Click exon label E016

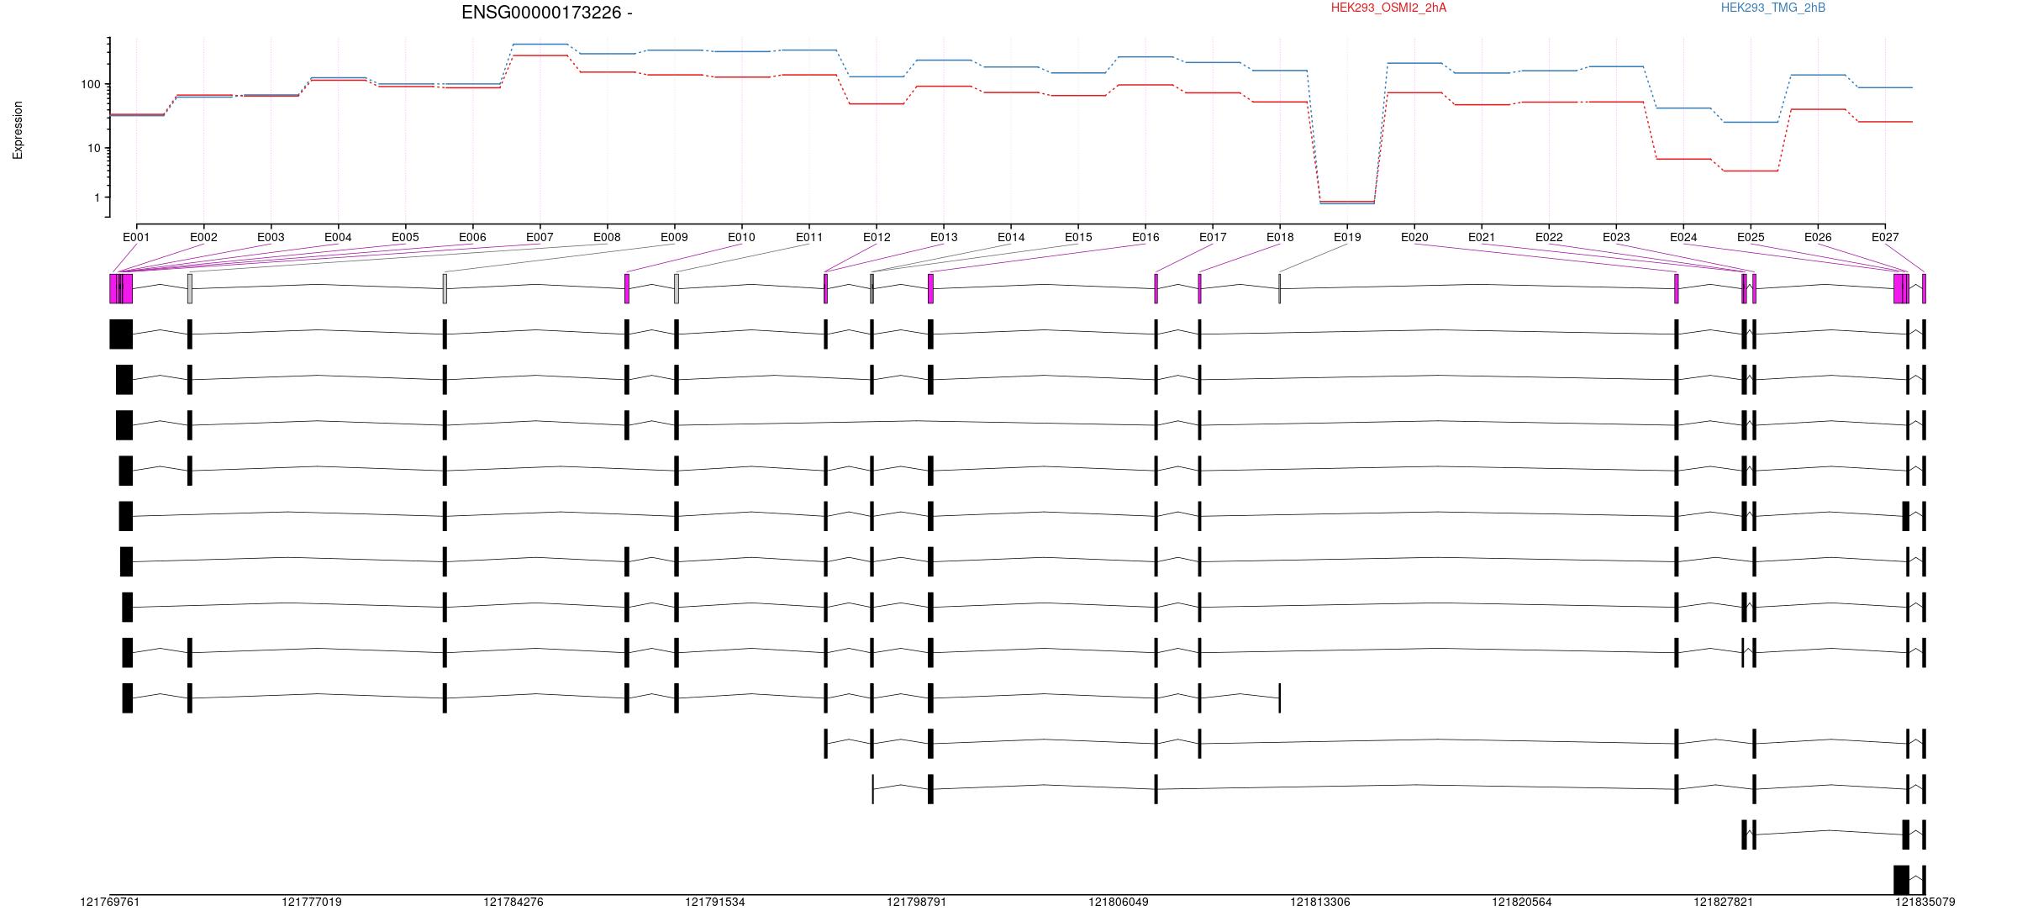point(1145,237)
